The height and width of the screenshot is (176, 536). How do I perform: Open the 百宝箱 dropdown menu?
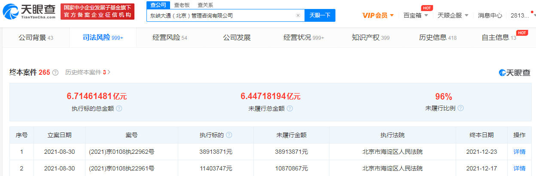pyautogui.click(x=416, y=15)
